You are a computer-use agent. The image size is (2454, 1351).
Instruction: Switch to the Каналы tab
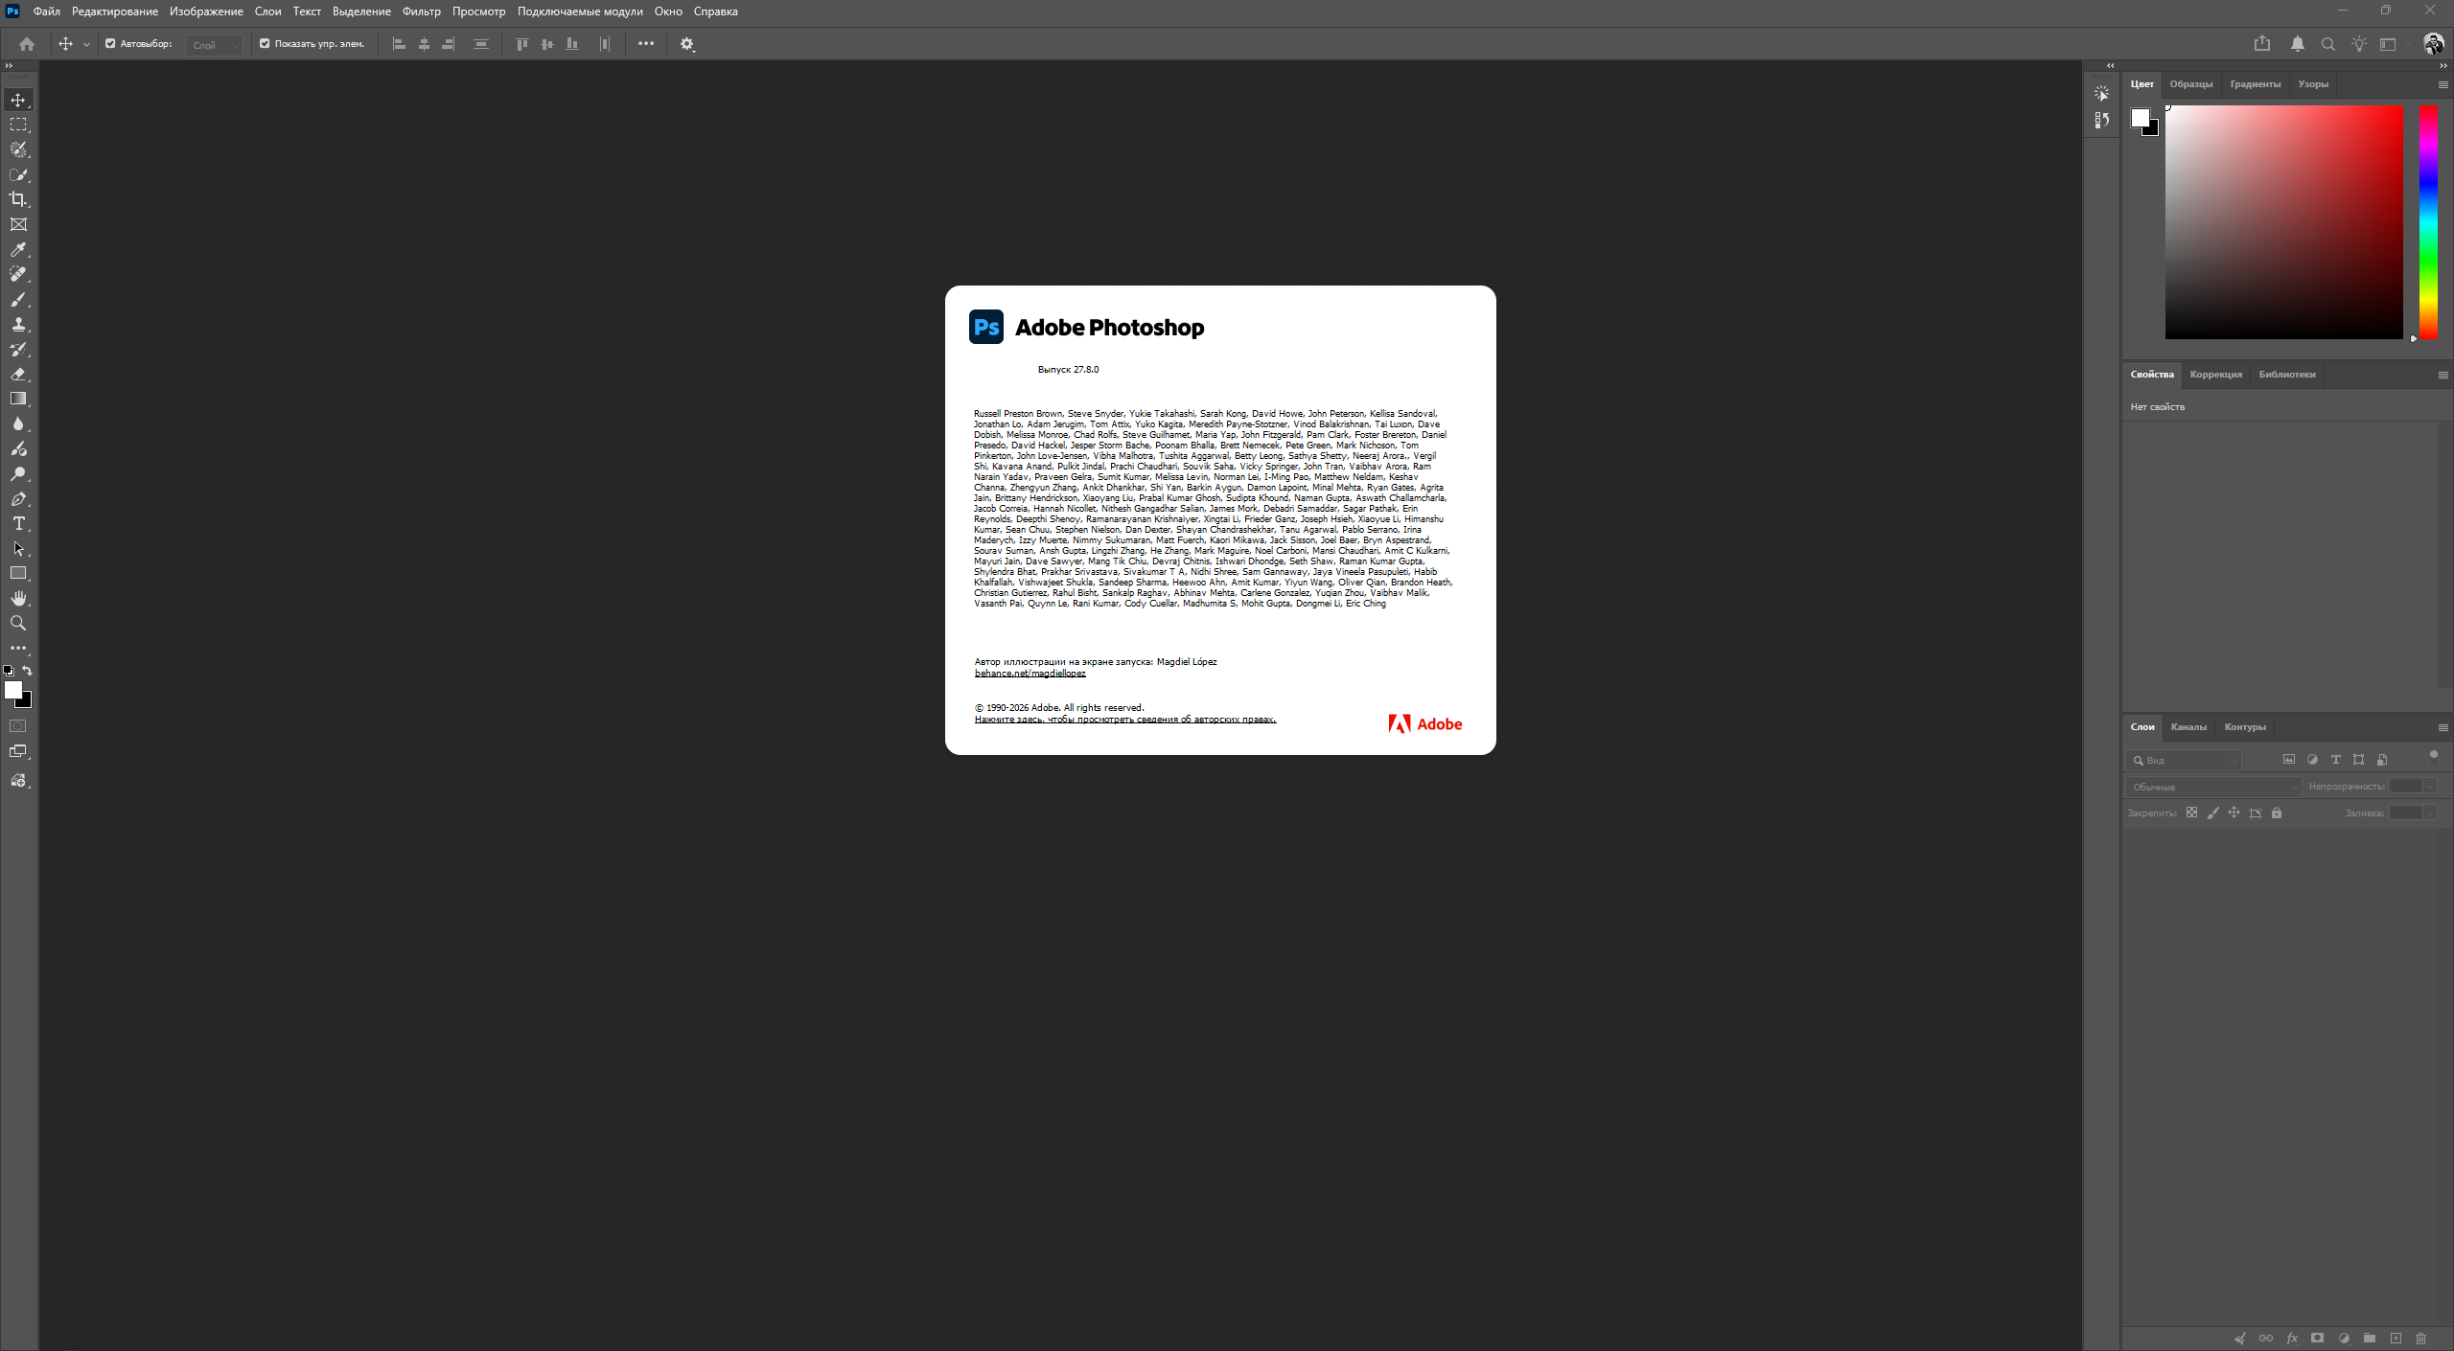coord(2188,726)
